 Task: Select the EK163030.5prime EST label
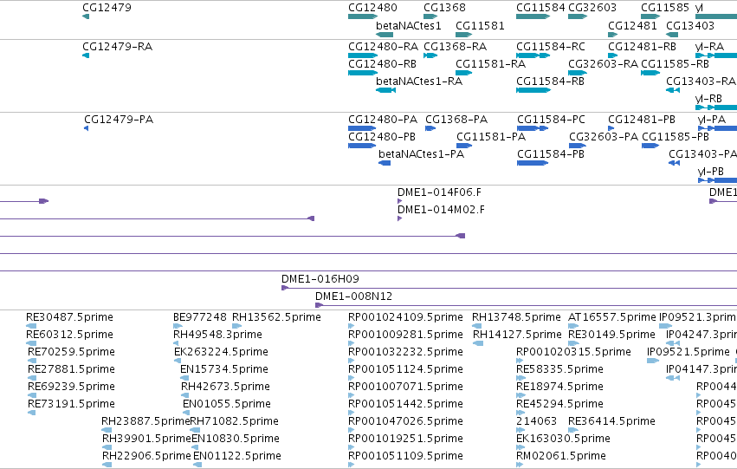coord(563,439)
